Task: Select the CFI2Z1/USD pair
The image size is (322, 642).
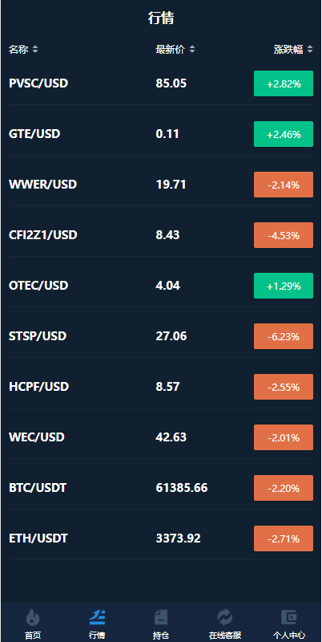Action: coord(43,235)
